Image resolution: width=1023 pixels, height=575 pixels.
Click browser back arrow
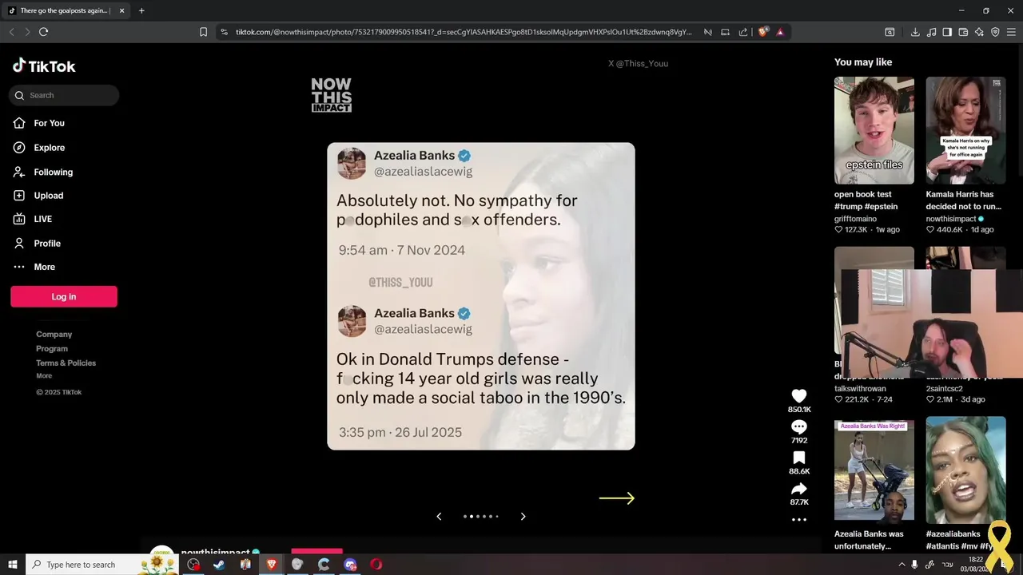pyautogui.click(x=11, y=32)
